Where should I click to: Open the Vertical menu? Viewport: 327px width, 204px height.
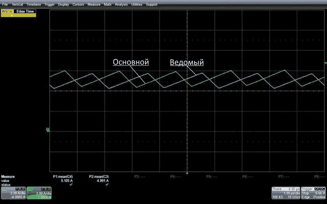(17, 4)
